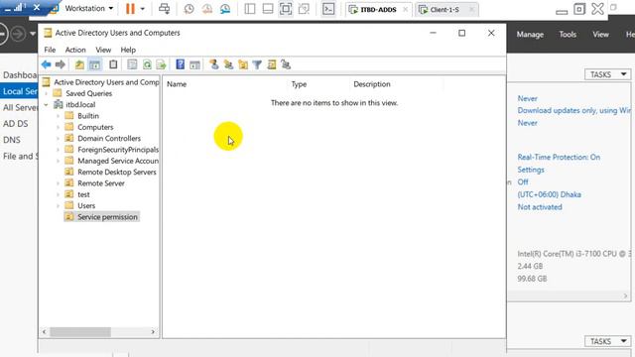
Task: Select AD DS in Server Manager sidebar
Action: [x=16, y=124]
